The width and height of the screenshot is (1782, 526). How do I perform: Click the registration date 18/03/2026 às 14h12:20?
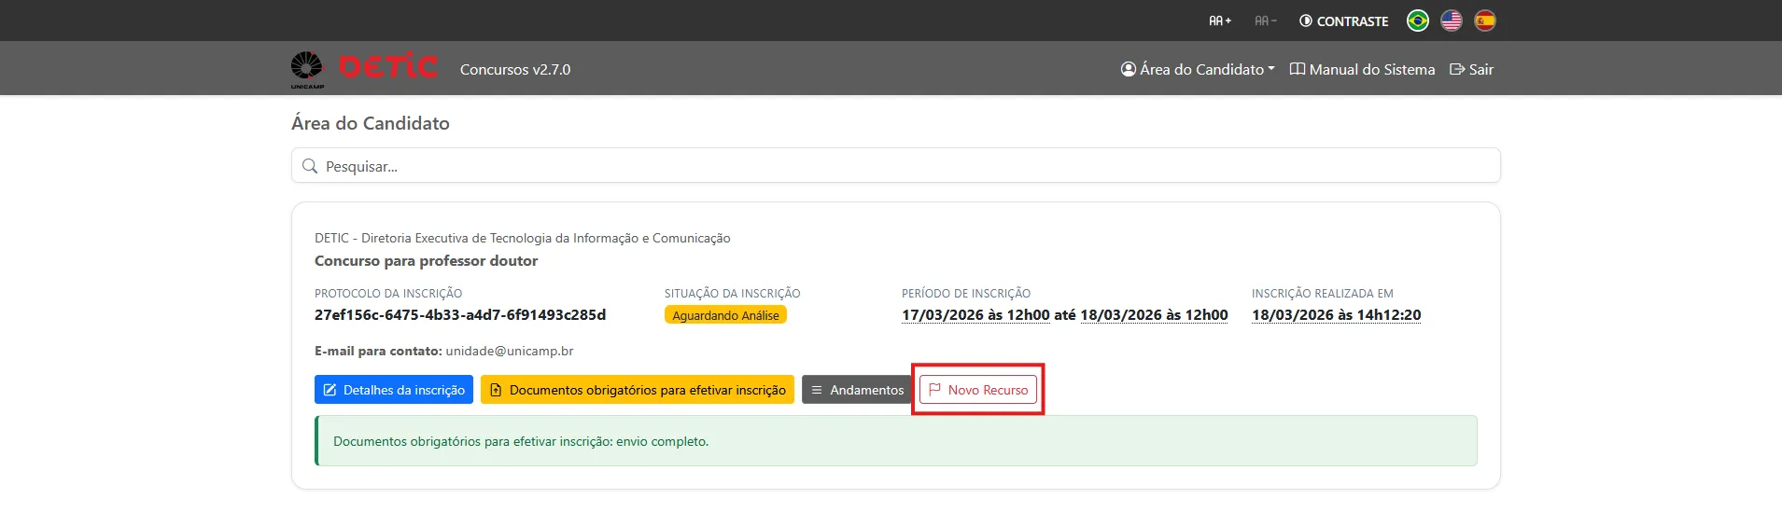click(1336, 315)
